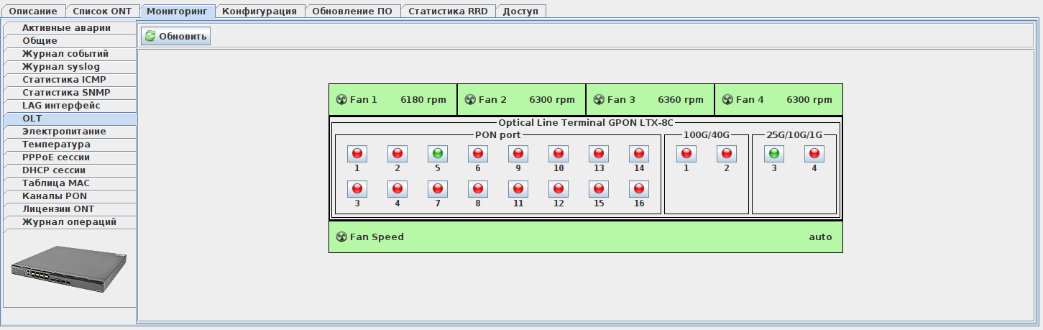Open Электропитание section
This screenshot has height=330, width=1043.
pos(70,132)
